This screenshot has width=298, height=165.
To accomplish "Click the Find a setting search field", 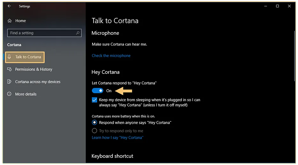I will point(44,33).
